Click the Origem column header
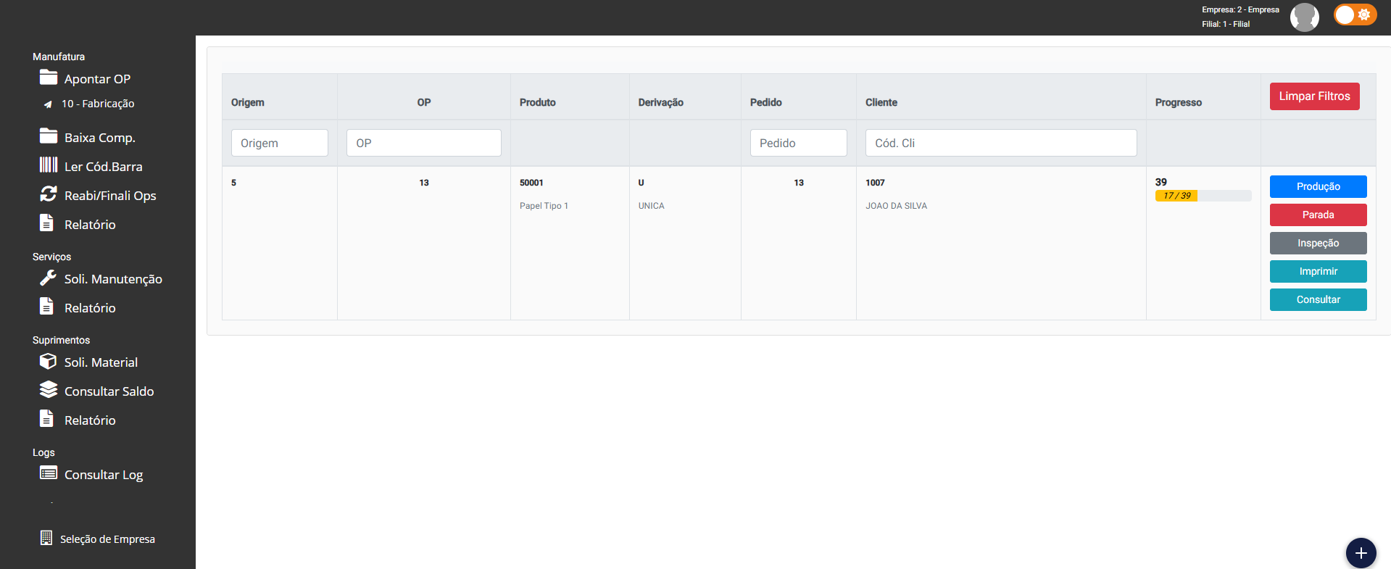This screenshot has height=569, width=1391. [x=248, y=102]
